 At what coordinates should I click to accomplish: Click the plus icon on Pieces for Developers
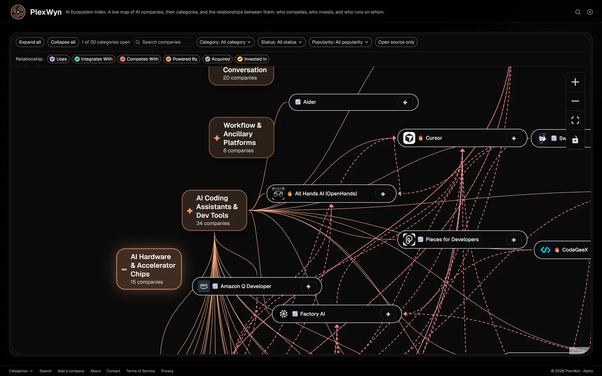pyautogui.click(x=514, y=240)
